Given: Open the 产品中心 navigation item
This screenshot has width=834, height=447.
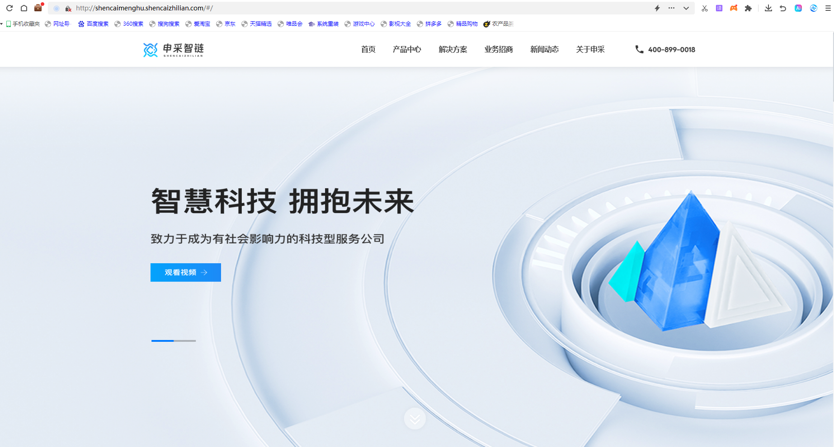Looking at the screenshot, I should pyautogui.click(x=407, y=50).
